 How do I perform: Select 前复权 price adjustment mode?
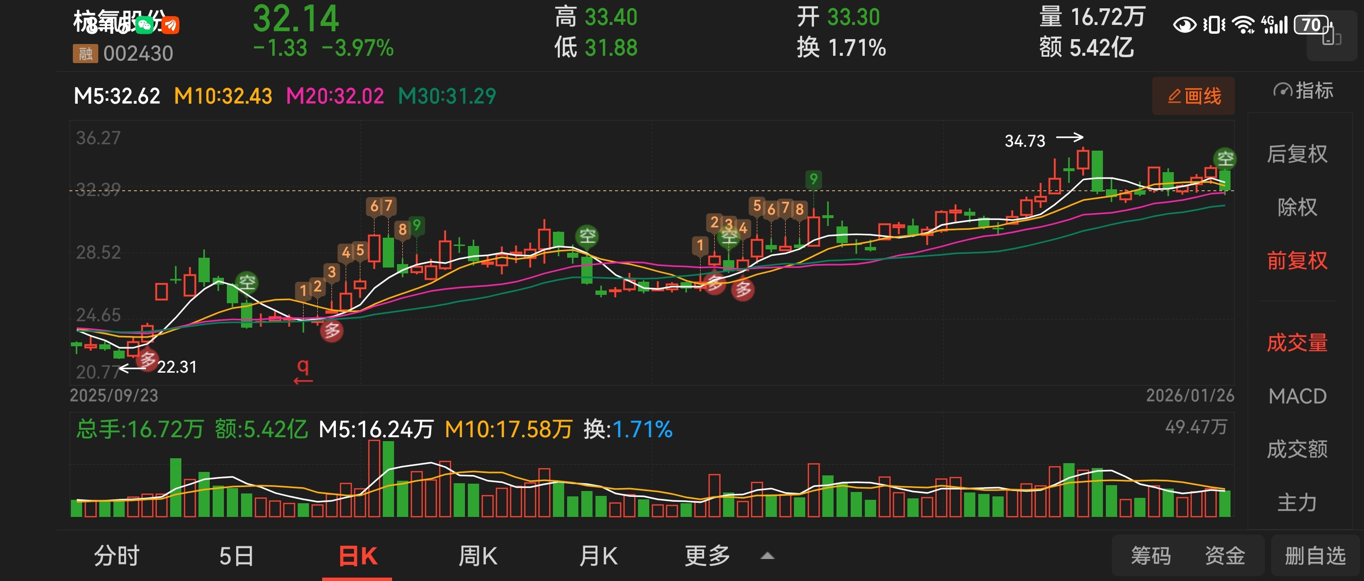pyautogui.click(x=1297, y=261)
